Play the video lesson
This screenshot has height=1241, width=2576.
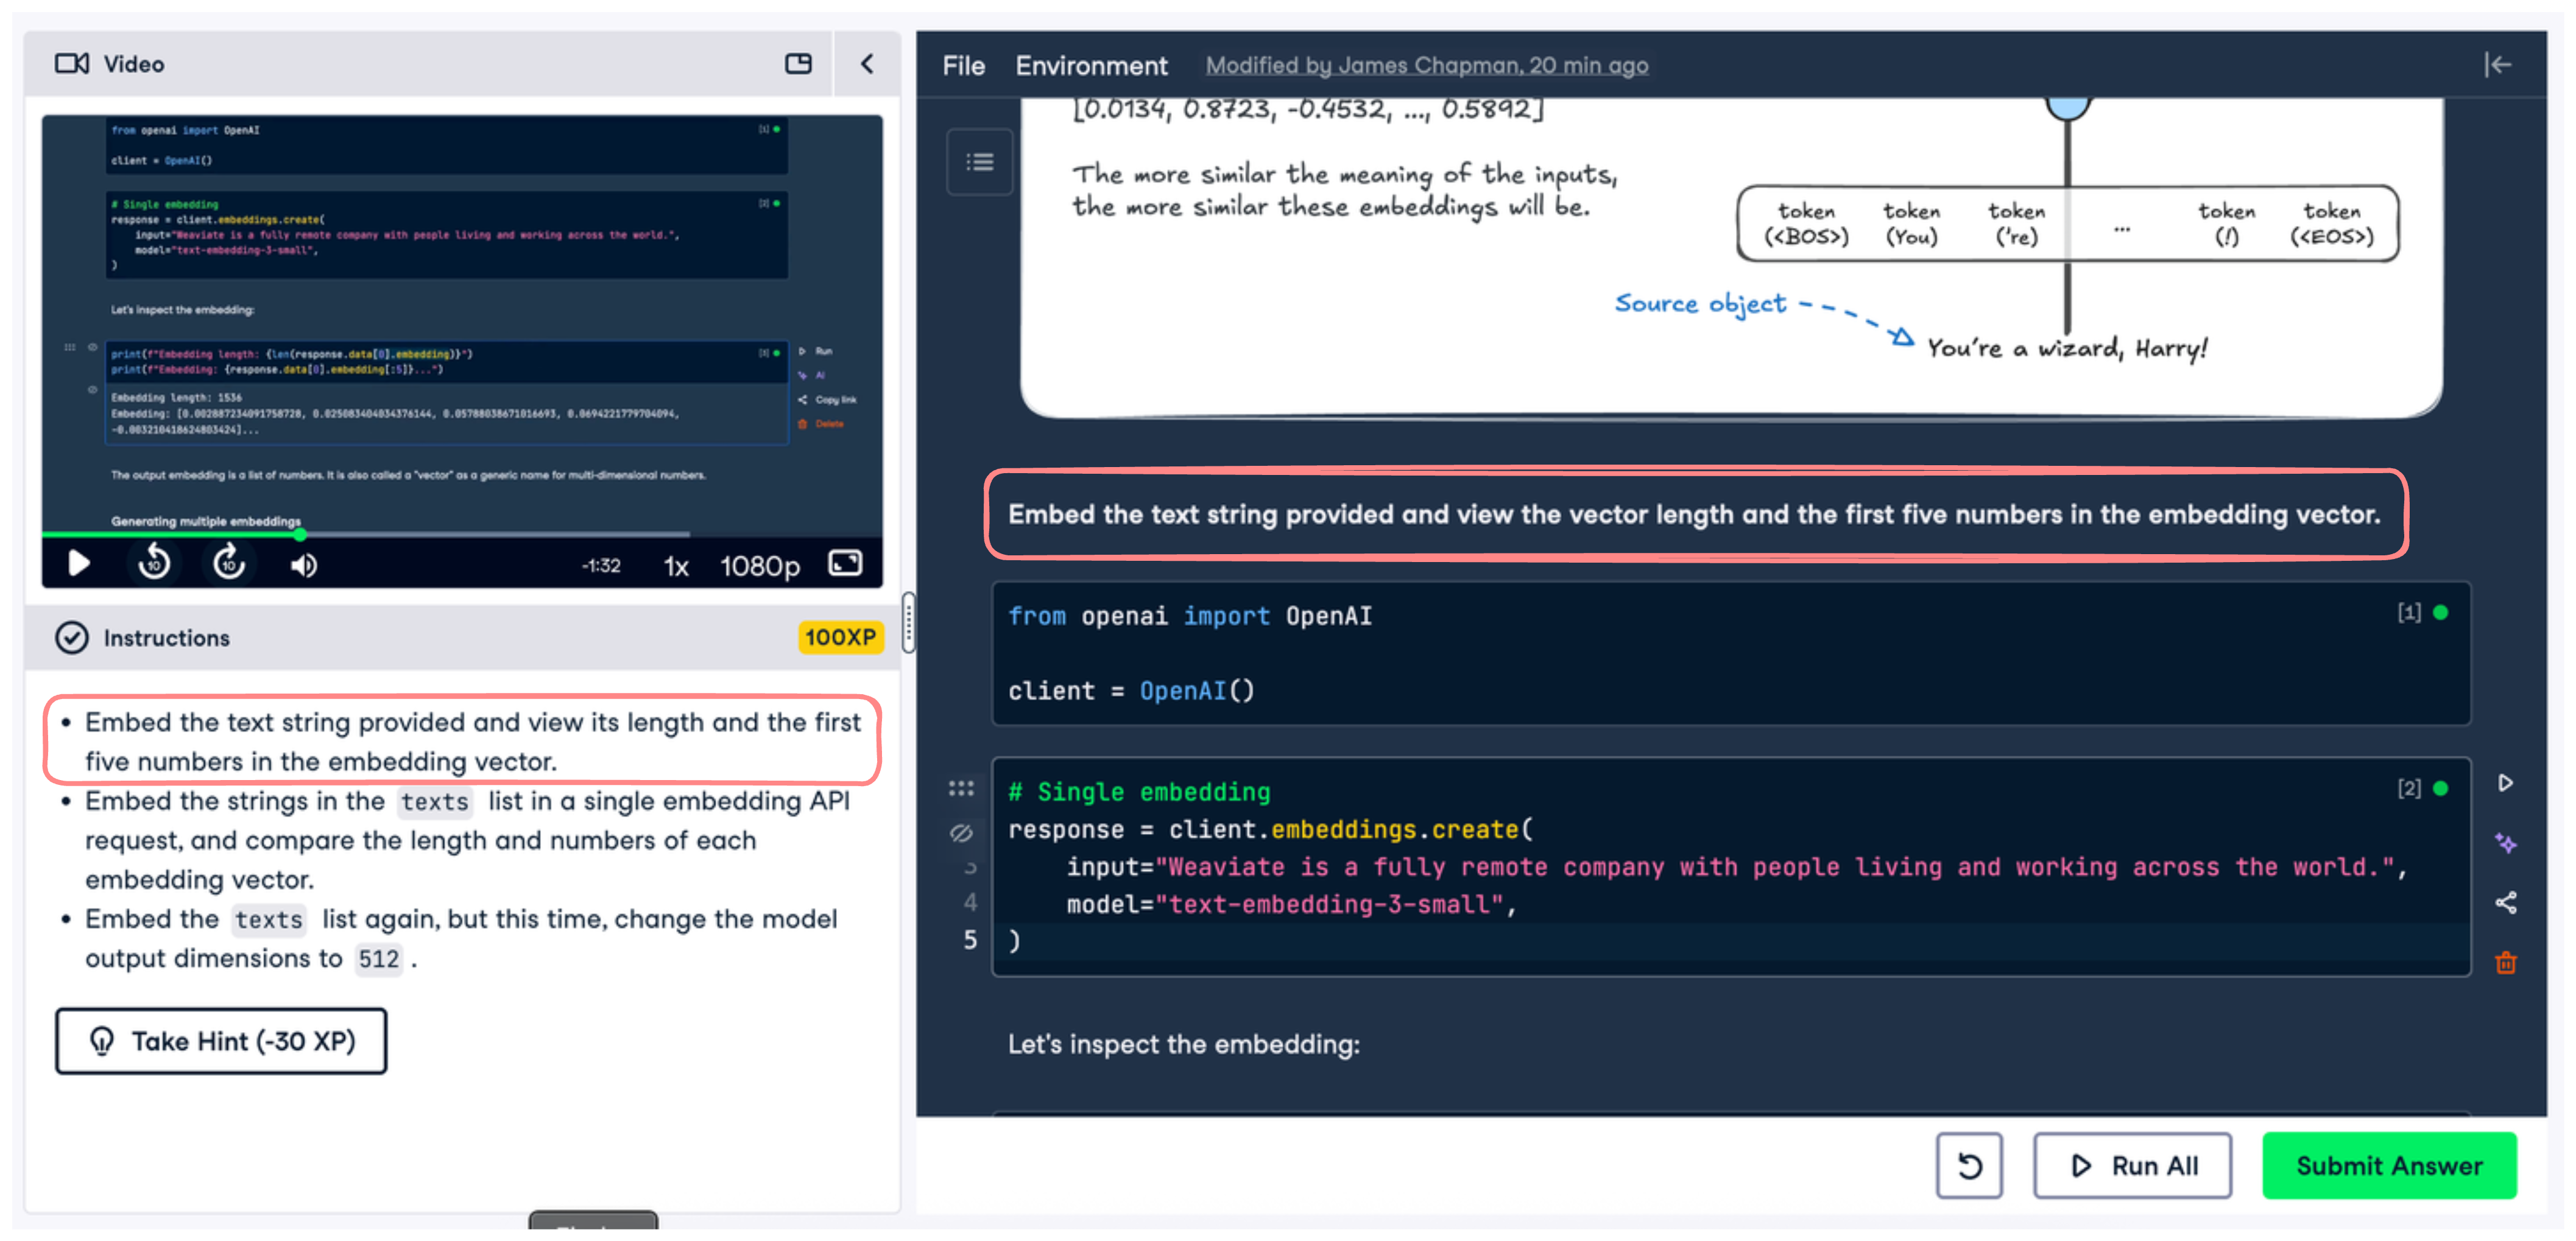coord(79,564)
